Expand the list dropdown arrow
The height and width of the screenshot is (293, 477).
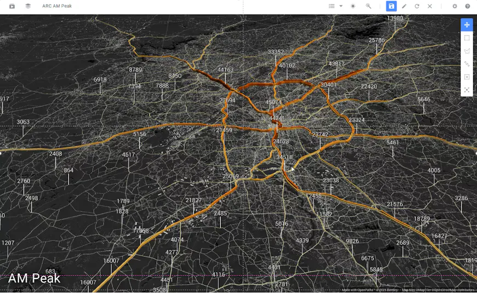coord(341,6)
